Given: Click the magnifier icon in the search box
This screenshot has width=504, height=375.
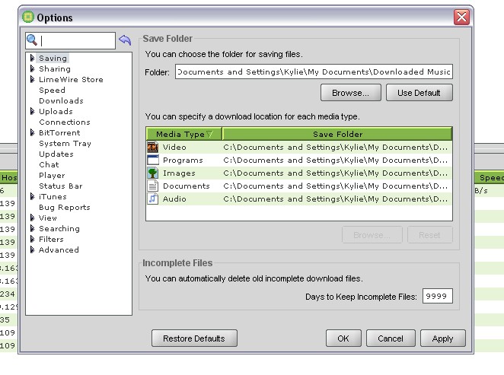Looking at the screenshot, I should (32, 40).
